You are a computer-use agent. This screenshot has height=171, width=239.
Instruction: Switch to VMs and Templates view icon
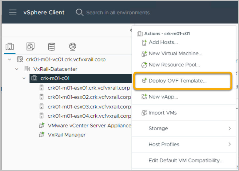pos(30,47)
